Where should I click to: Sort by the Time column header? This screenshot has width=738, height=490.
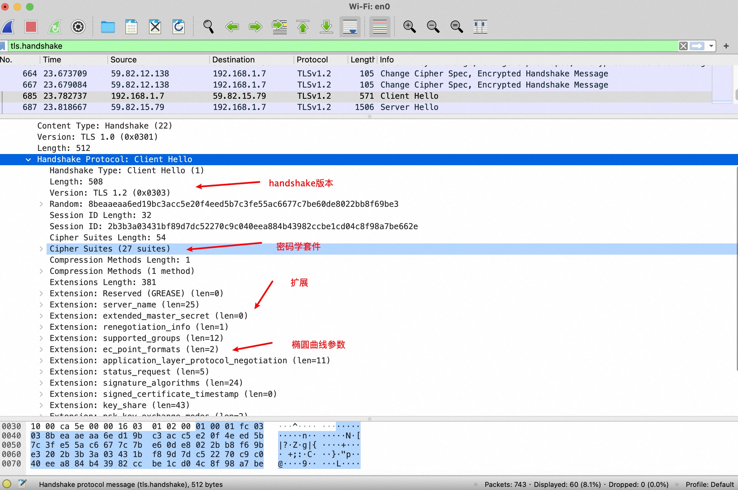74,60
